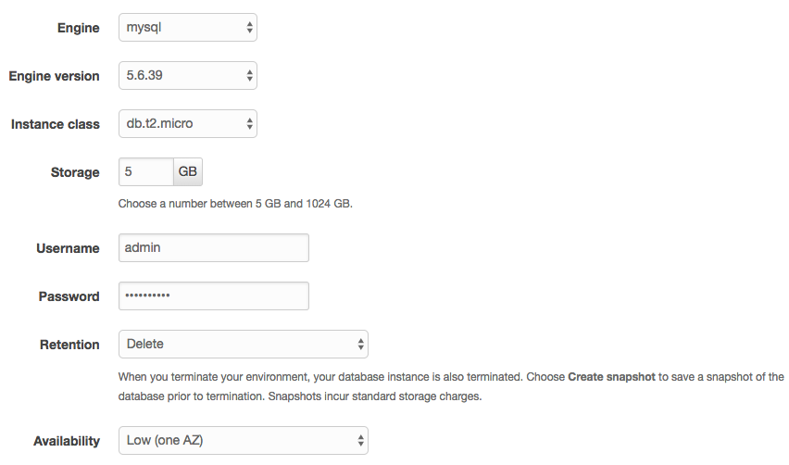
Task: Click the Retention field label
Action: coord(70,345)
